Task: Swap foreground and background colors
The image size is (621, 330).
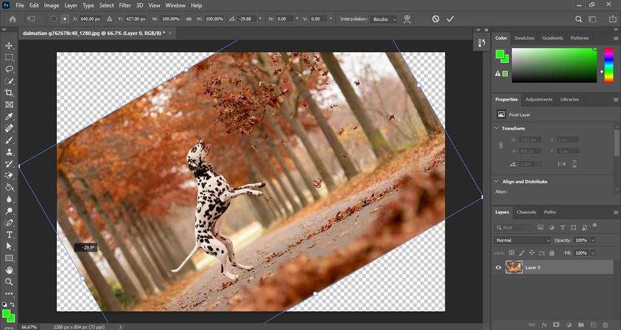Action: point(13,304)
